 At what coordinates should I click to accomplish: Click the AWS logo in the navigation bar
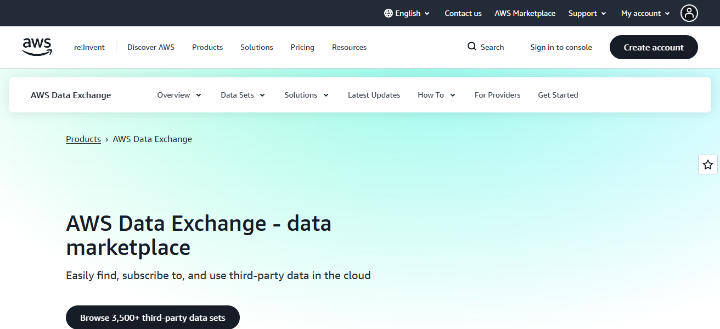pos(36,47)
